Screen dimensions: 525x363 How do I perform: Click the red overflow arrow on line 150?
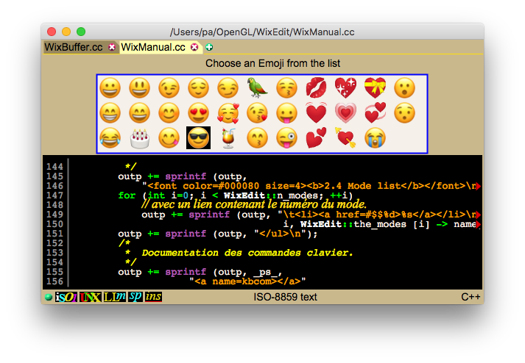[479, 224]
